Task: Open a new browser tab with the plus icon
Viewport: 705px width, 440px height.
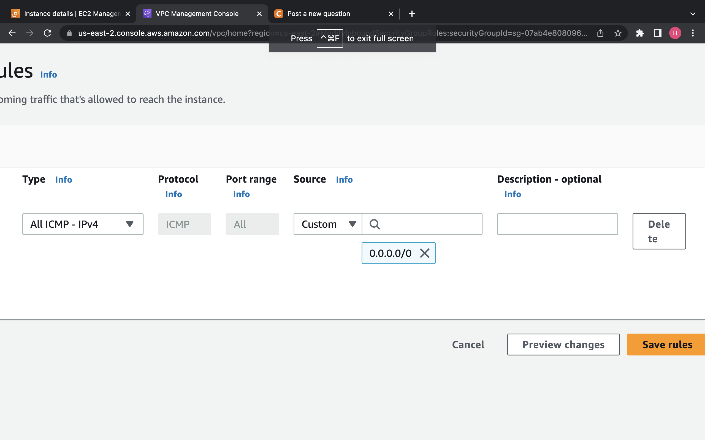Action: pyautogui.click(x=412, y=14)
